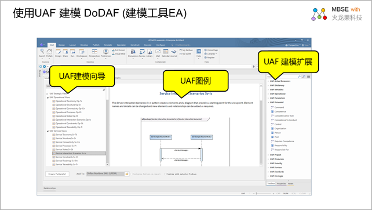Screen dimensions: 372x210
Task: Open the Properties tab below toolbox
Action: coord(282,184)
